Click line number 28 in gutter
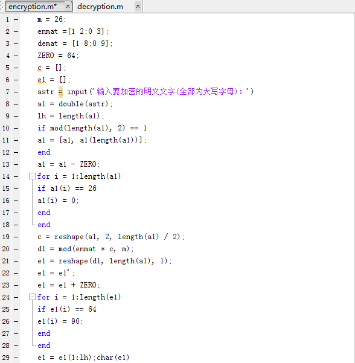The image size is (355, 363). (6, 345)
